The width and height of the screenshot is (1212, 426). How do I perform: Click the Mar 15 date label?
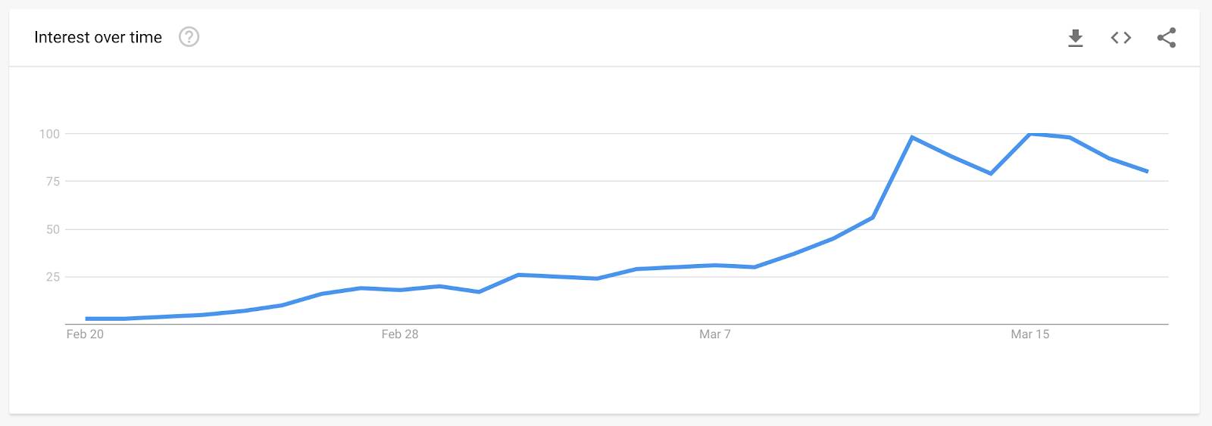(1030, 334)
